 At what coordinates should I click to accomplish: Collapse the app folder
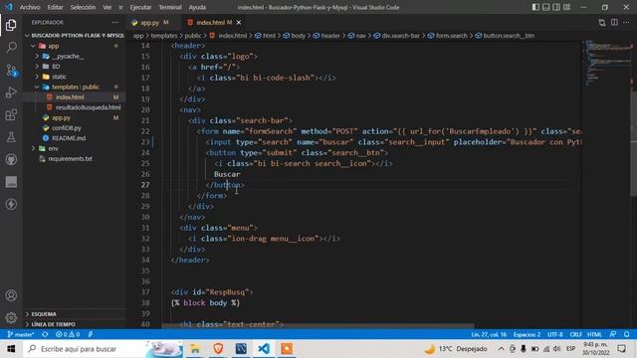point(53,46)
